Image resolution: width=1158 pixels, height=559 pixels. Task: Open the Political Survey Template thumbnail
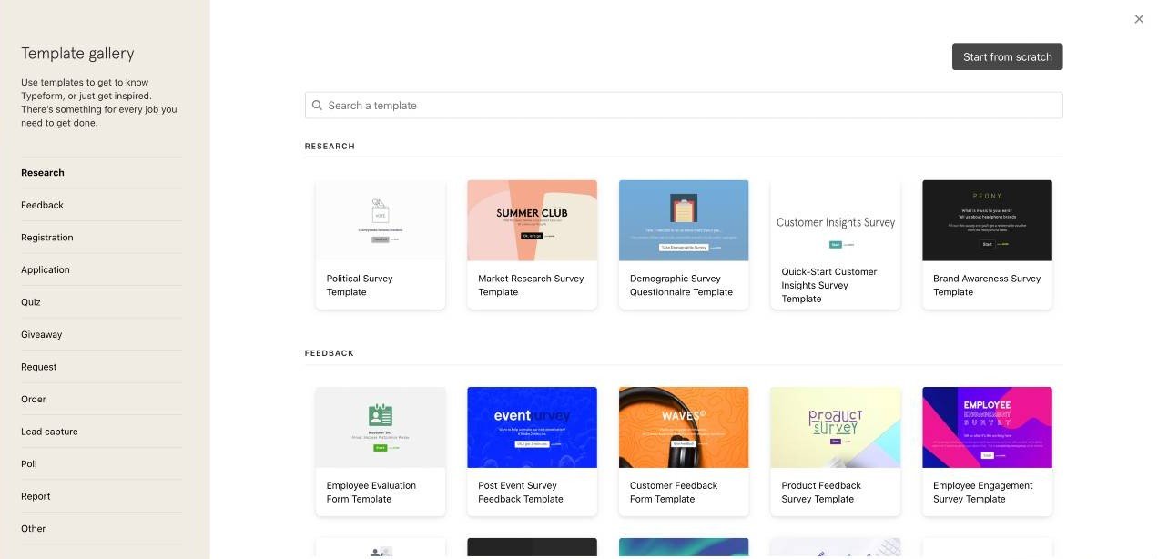pos(380,220)
